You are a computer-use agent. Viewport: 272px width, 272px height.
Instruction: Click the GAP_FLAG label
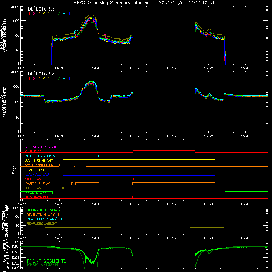tap(33, 151)
